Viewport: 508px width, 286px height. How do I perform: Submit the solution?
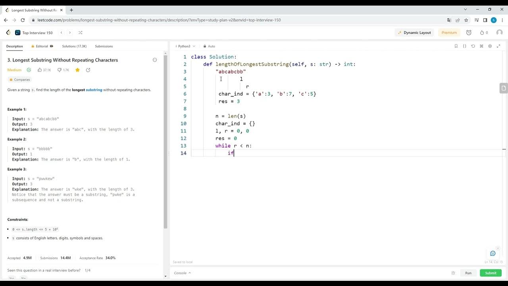[x=491, y=273]
